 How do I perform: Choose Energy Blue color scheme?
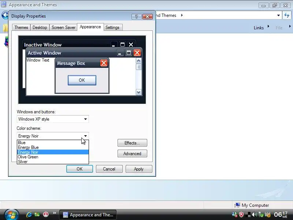[53, 147]
